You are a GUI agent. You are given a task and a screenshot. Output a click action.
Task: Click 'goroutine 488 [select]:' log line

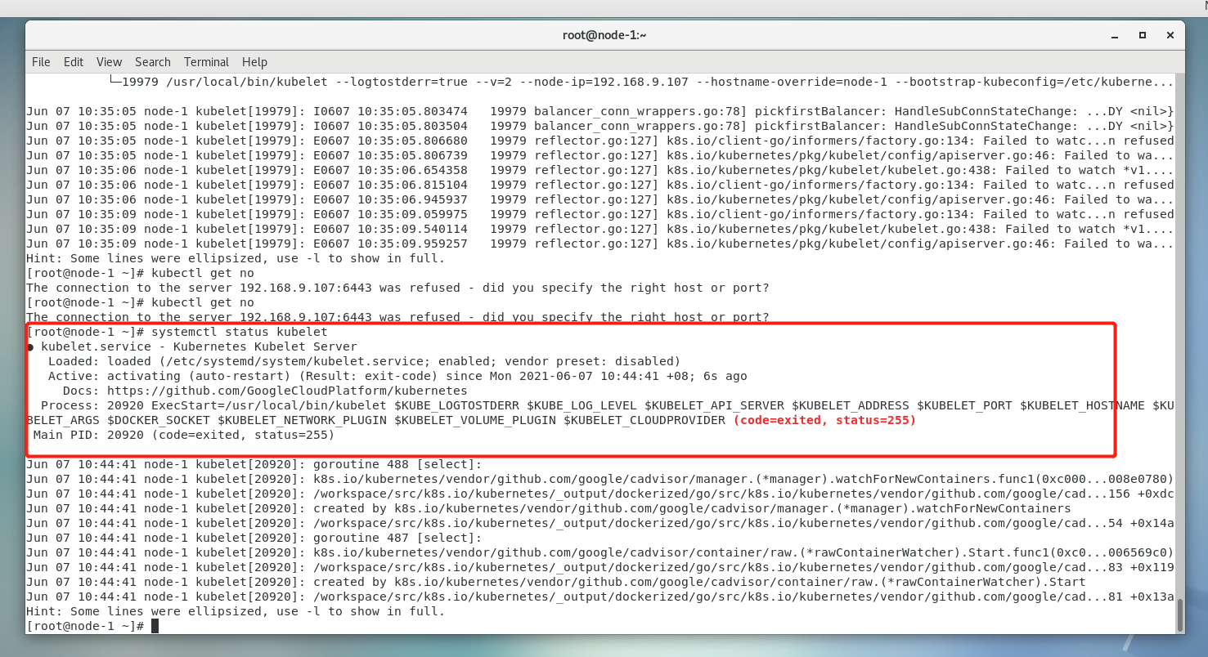[x=254, y=464]
